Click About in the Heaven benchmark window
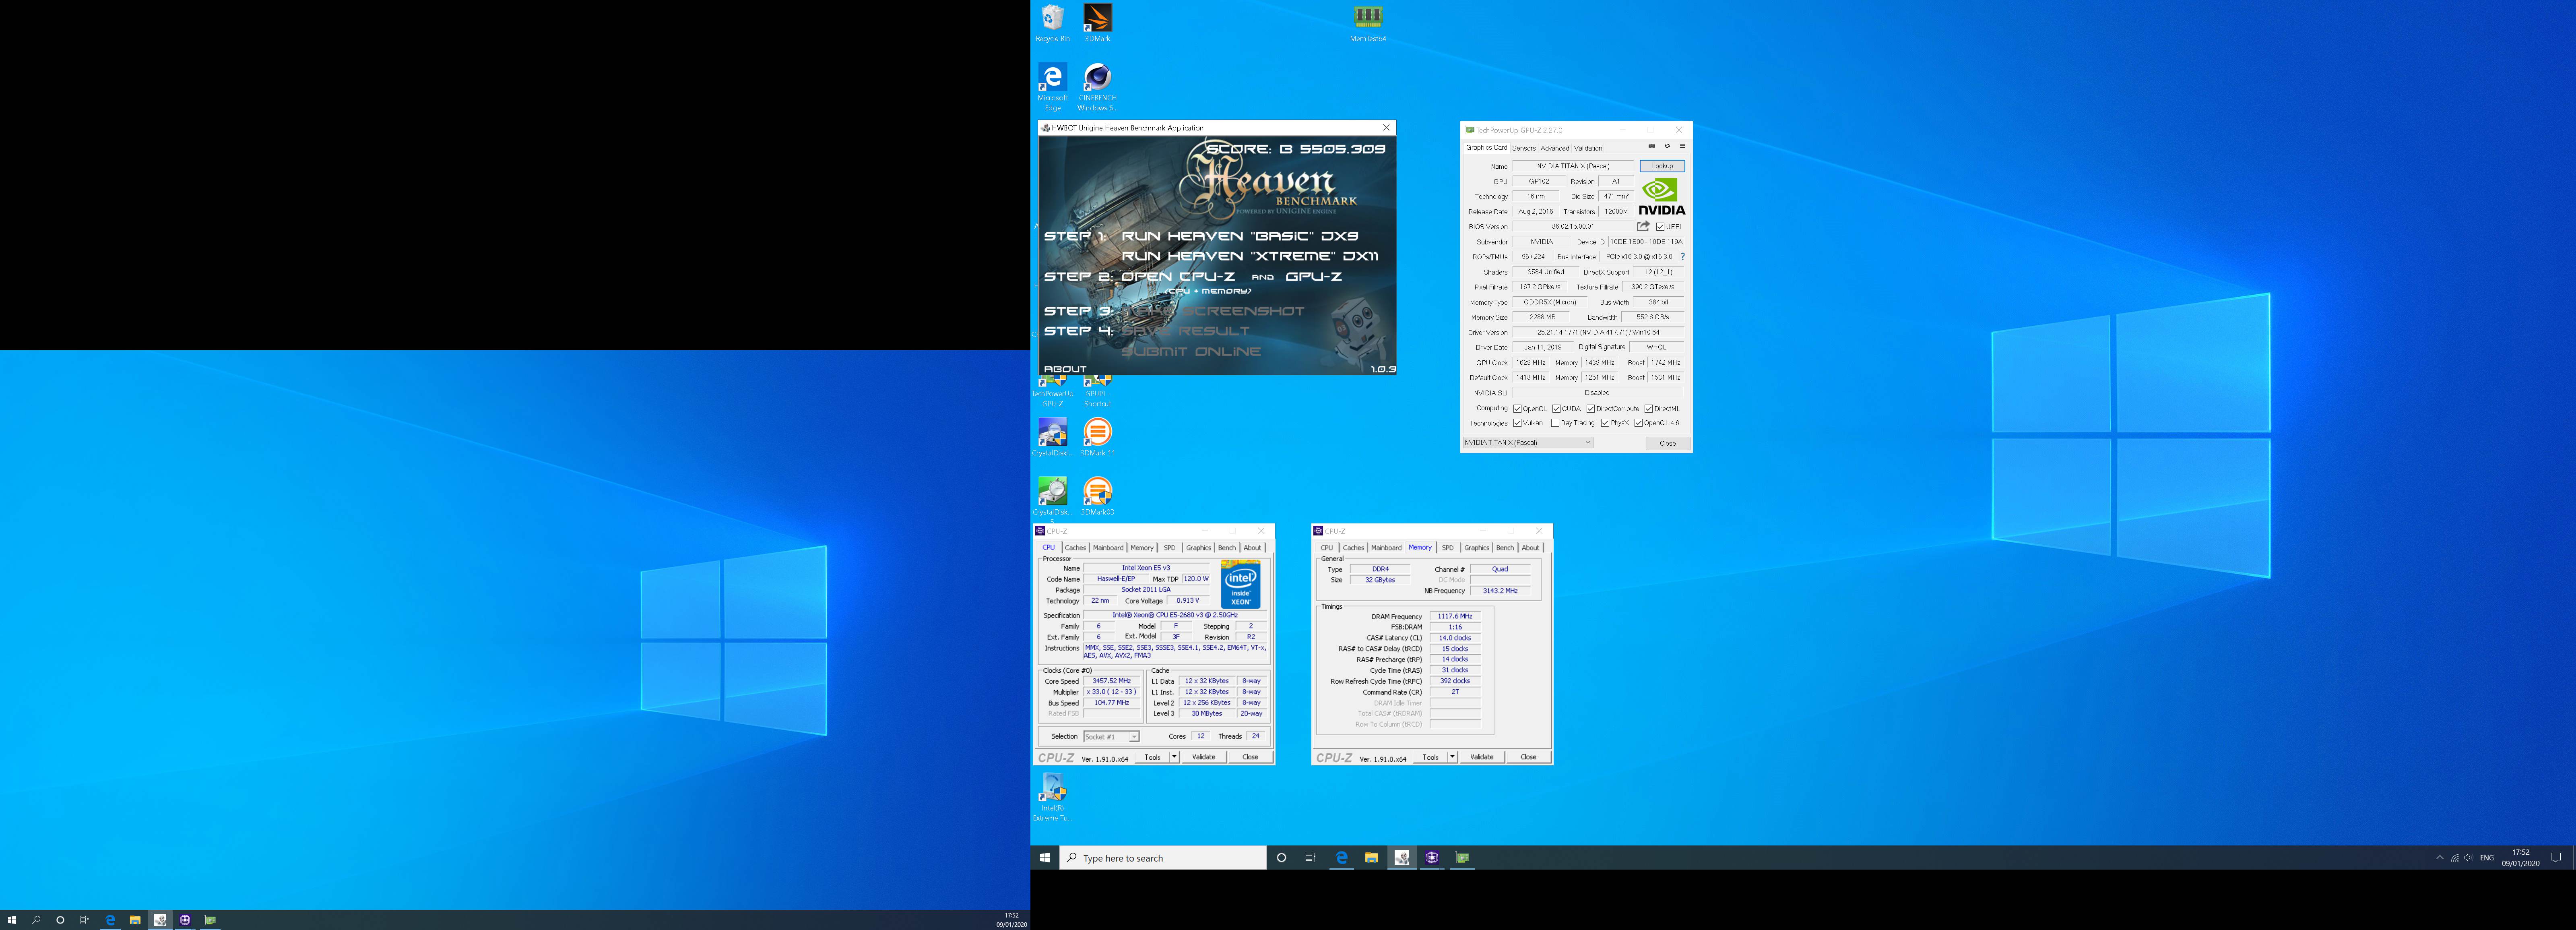The height and width of the screenshot is (930, 2576). (x=1065, y=369)
